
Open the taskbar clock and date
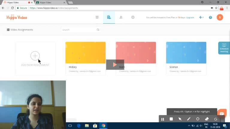point(215,126)
